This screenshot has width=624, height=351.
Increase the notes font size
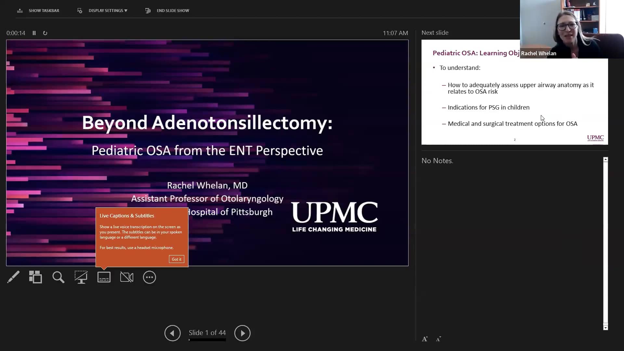coord(424,339)
